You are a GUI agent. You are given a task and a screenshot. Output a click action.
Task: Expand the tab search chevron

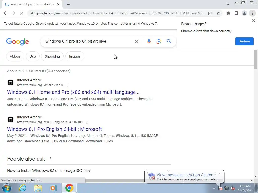tap(228, 4)
